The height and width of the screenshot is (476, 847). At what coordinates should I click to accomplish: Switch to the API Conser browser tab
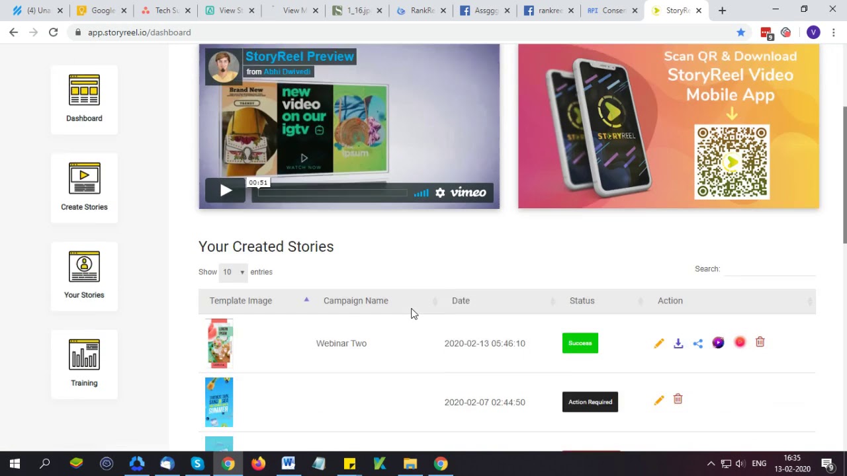point(614,11)
